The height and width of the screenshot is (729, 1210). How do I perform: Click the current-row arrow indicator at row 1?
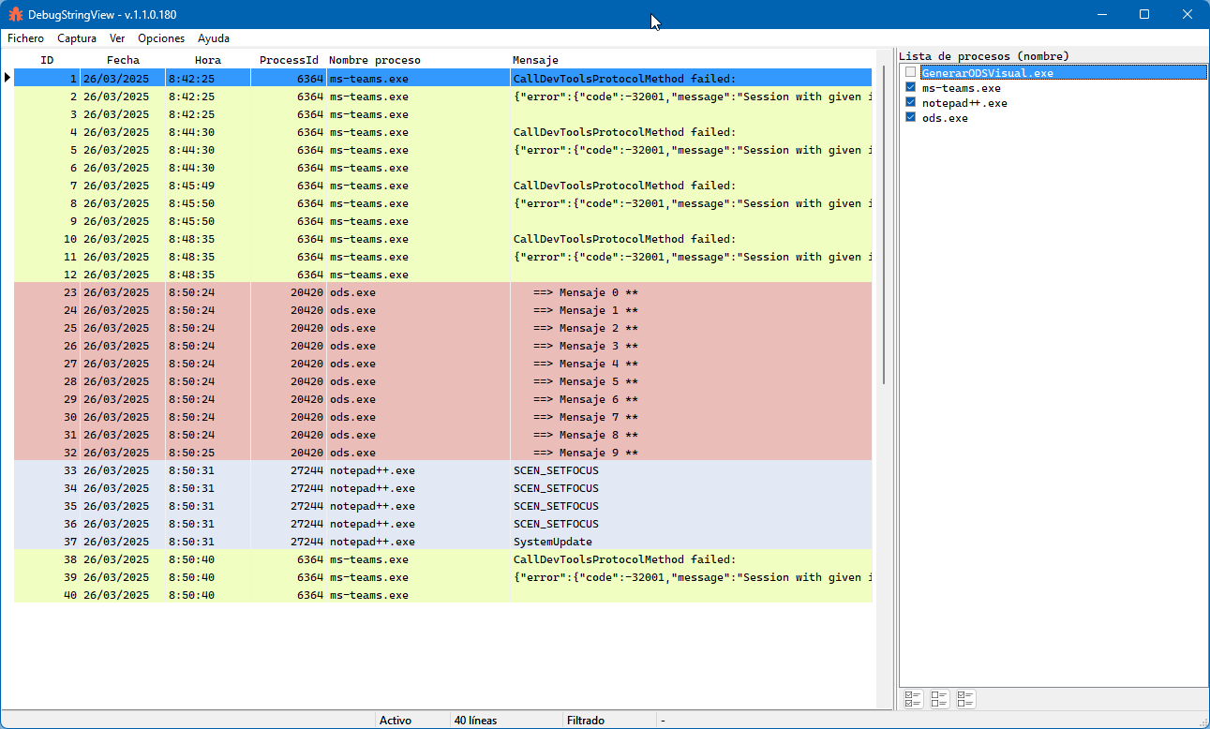pyautogui.click(x=7, y=79)
